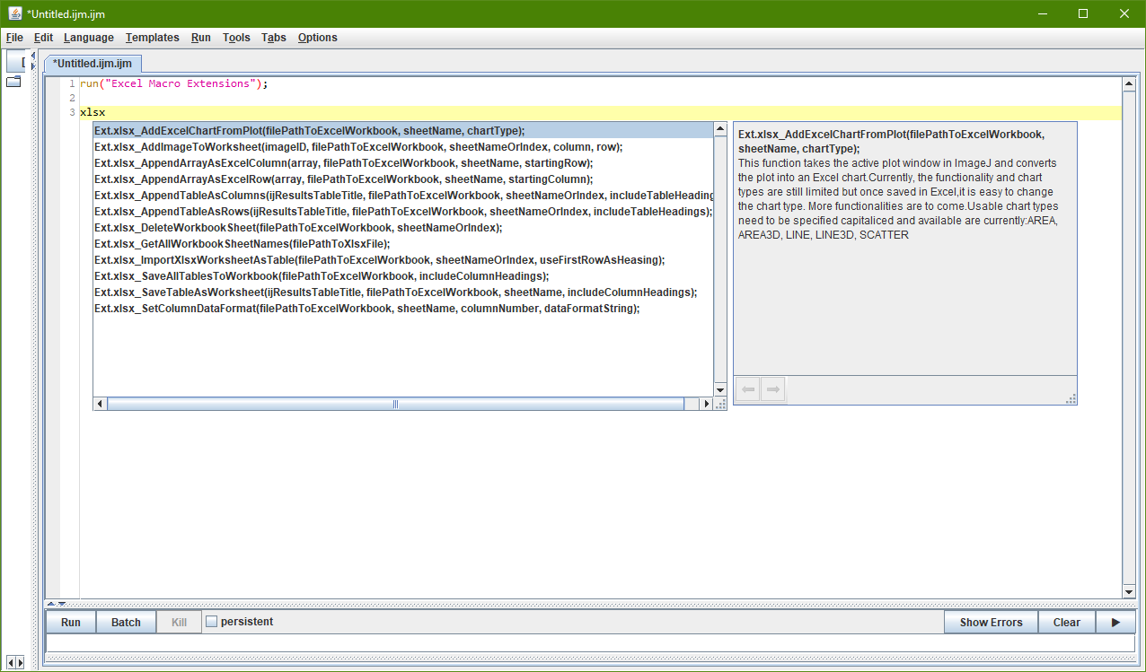The image size is (1146, 672).
Task: Choose Ext.xlsx_AppendTableAsColumns suggestion
Action: (x=403, y=195)
